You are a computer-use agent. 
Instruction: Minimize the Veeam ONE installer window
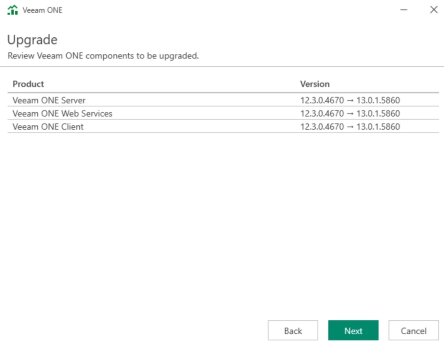[x=404, y=10]
